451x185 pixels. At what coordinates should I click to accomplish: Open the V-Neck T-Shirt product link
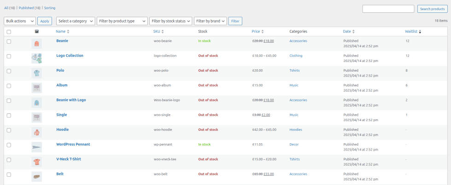70,159
